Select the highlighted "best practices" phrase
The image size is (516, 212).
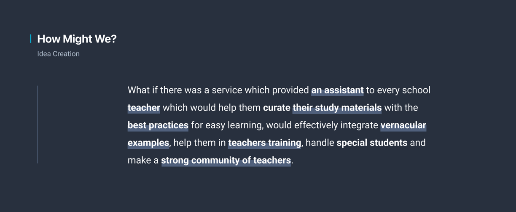158,126
